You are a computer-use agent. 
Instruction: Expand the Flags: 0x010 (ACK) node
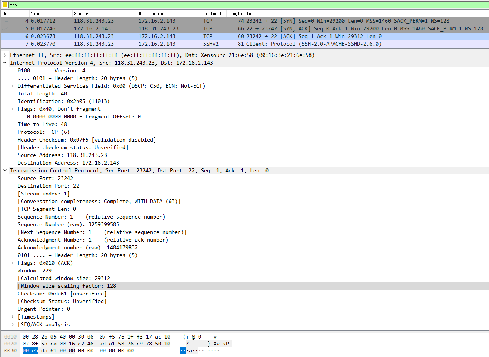[x=13, y=263]
